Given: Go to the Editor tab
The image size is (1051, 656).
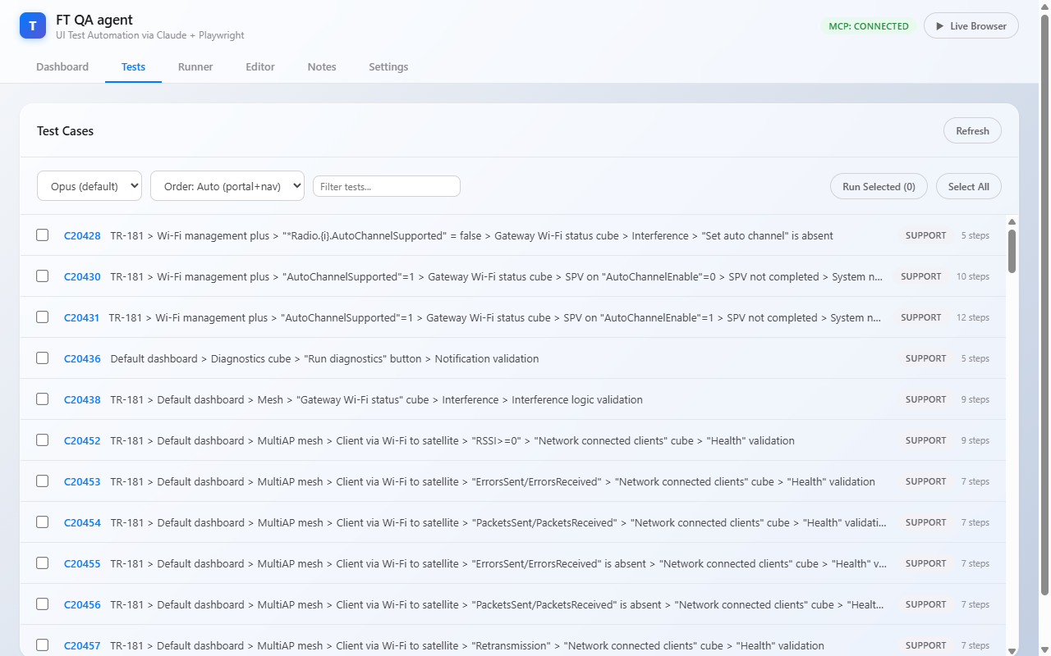Looking at the screenshot, I should [260, 67].
